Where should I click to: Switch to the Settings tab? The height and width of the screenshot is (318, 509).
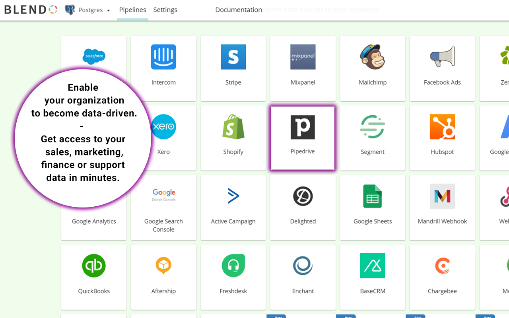point(165,10)
